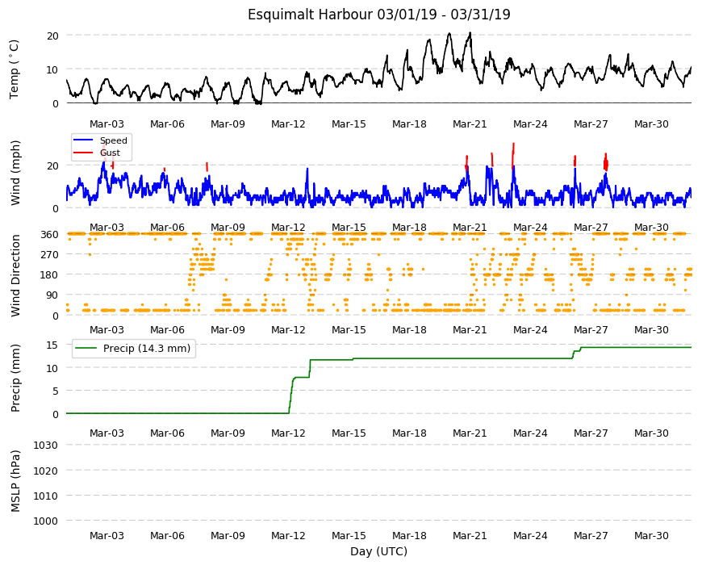Click the Precip (mm) axis label

click(15, 378)
